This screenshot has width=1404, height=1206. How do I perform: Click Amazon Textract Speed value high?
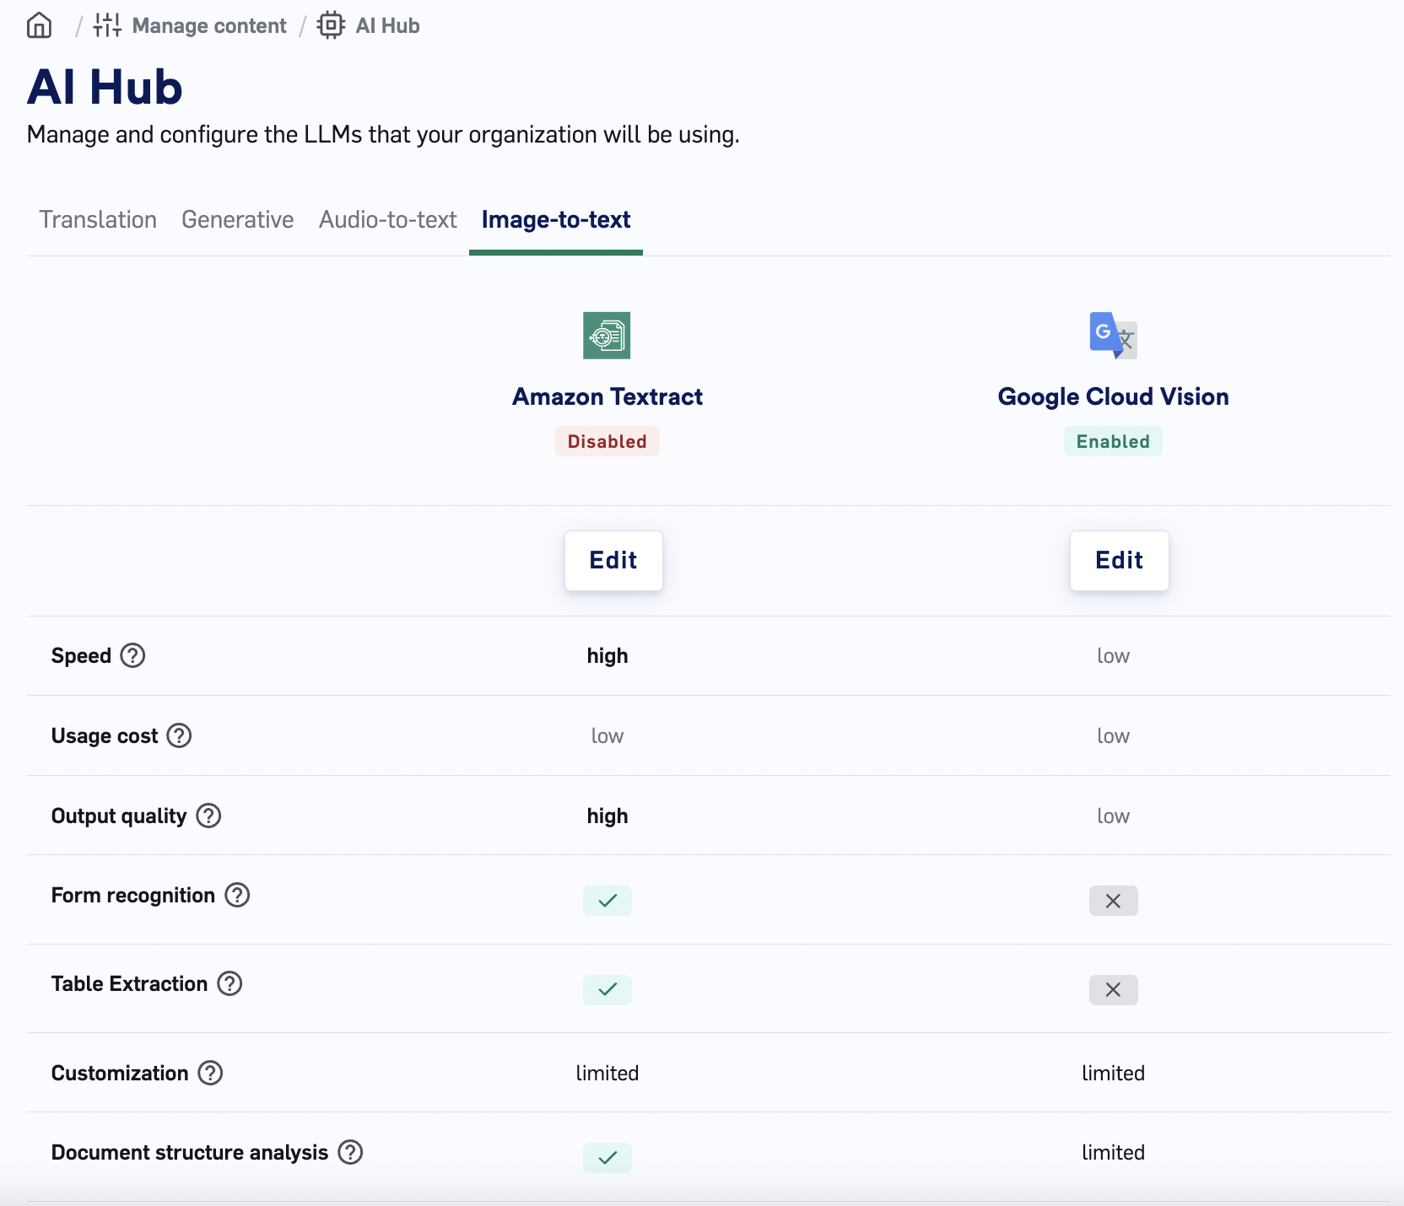click(x=607, y=656)
